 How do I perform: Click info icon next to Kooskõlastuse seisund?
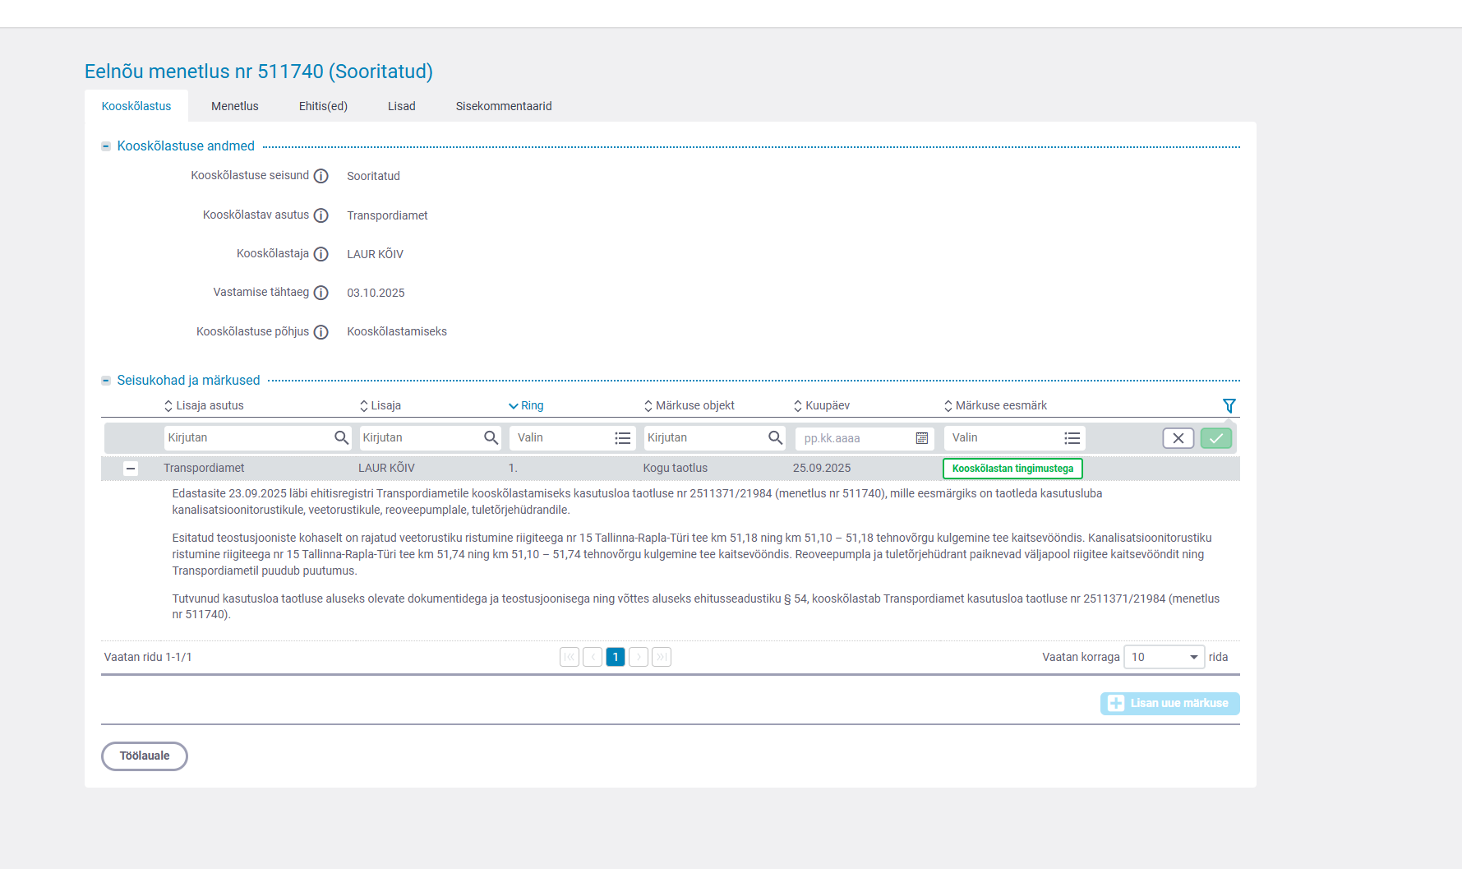[x=321, y=176]
